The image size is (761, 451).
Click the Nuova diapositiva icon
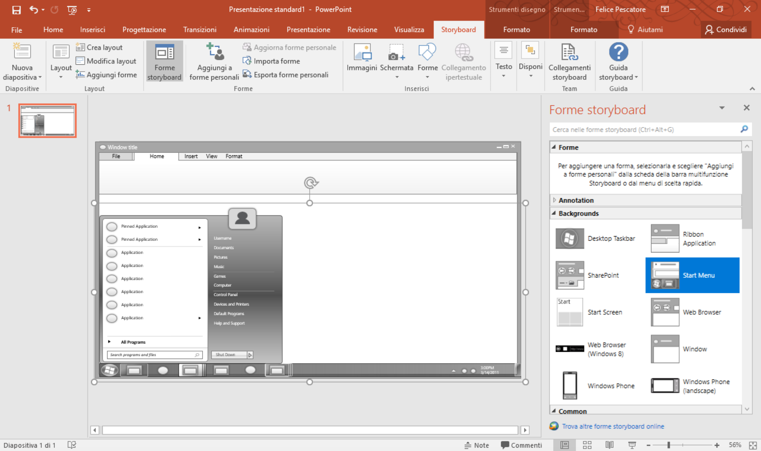(22, 51)
